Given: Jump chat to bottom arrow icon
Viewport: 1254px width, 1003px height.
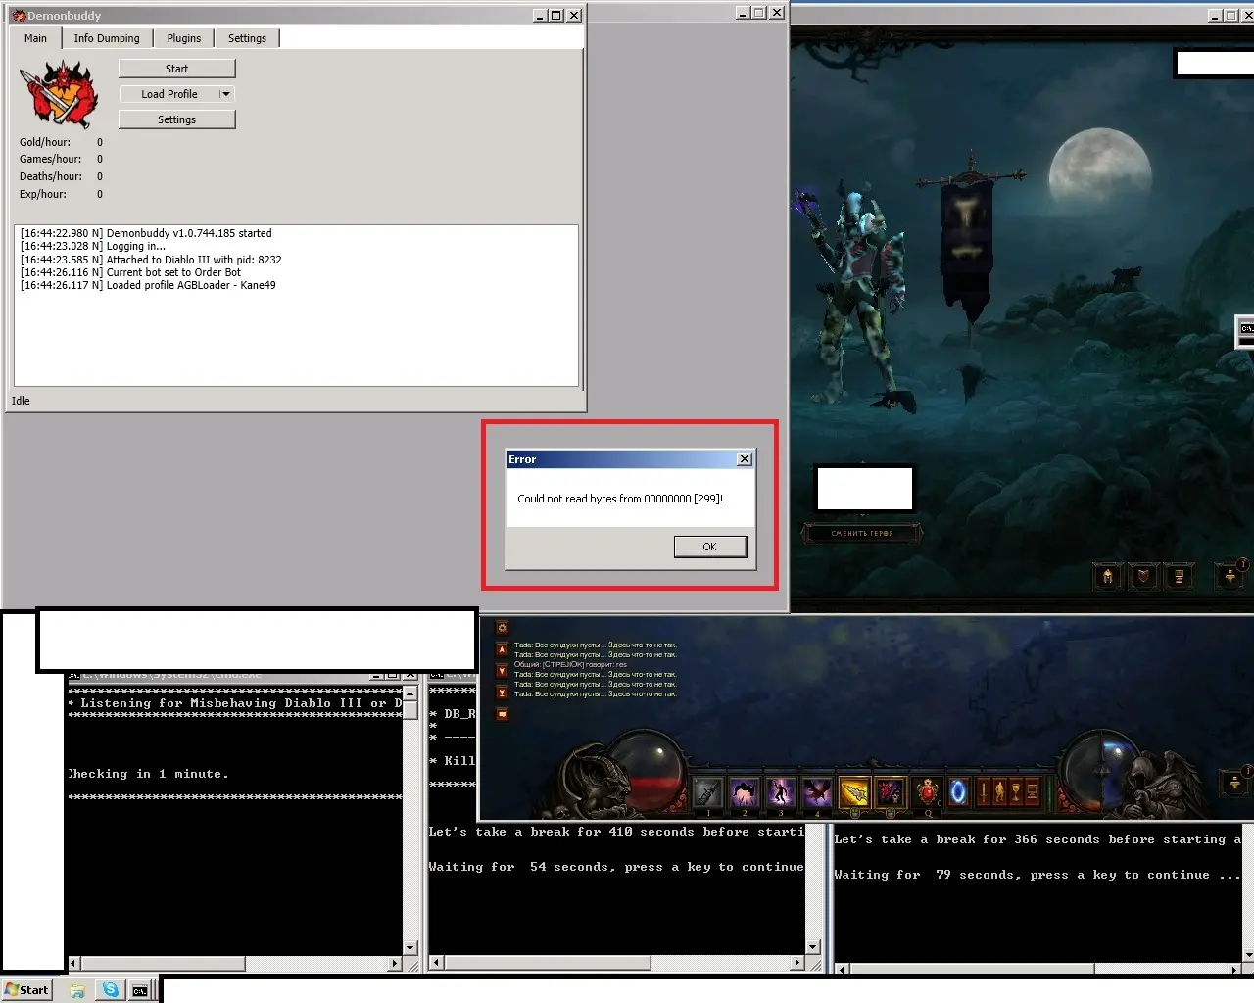Looking at the screenshot, I should click(x=502, y=693).
